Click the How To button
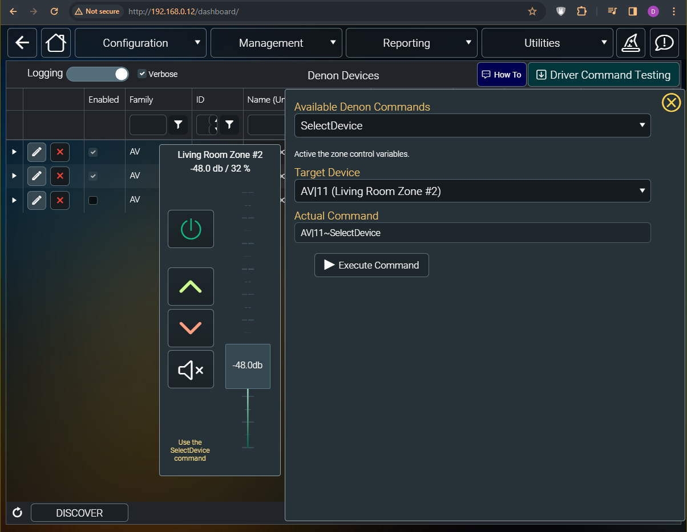This screenshot has height=532, width=687. pyautogui.click(x=502, y=75)
